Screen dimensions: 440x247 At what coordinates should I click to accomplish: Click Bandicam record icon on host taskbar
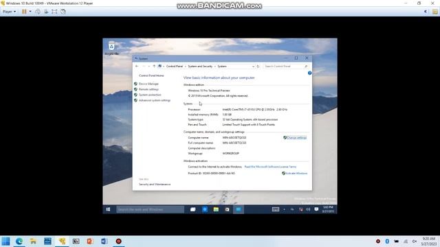tap(118, 241)
